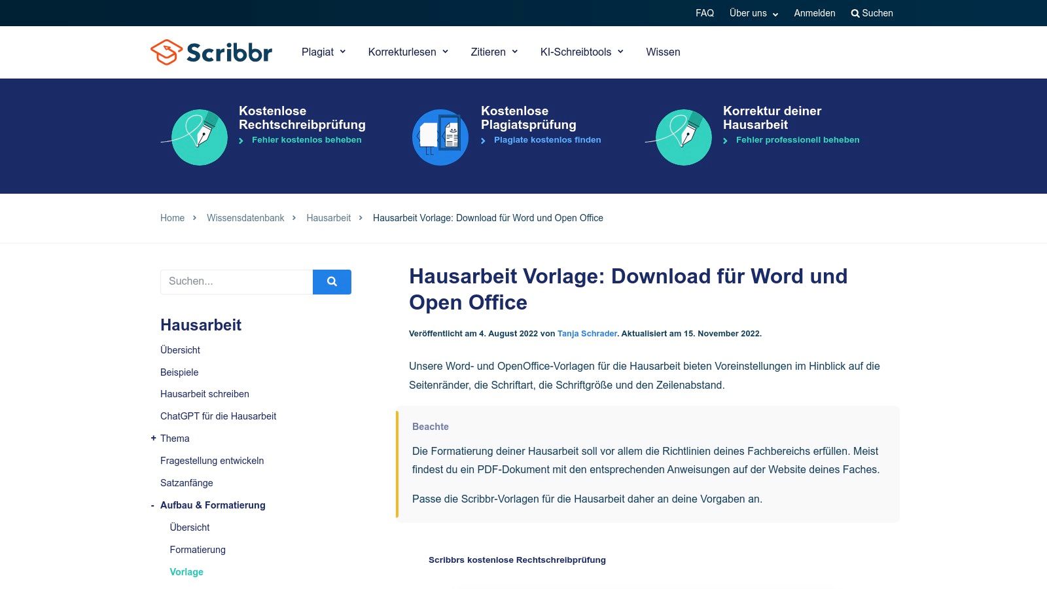This screenshot has width=1047, height=589.
Task: Collapse the Aufbau & Formatierung section
Action: coord(152,505)
